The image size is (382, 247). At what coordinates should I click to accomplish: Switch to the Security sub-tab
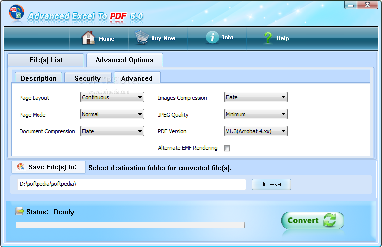tap(88, 78)
